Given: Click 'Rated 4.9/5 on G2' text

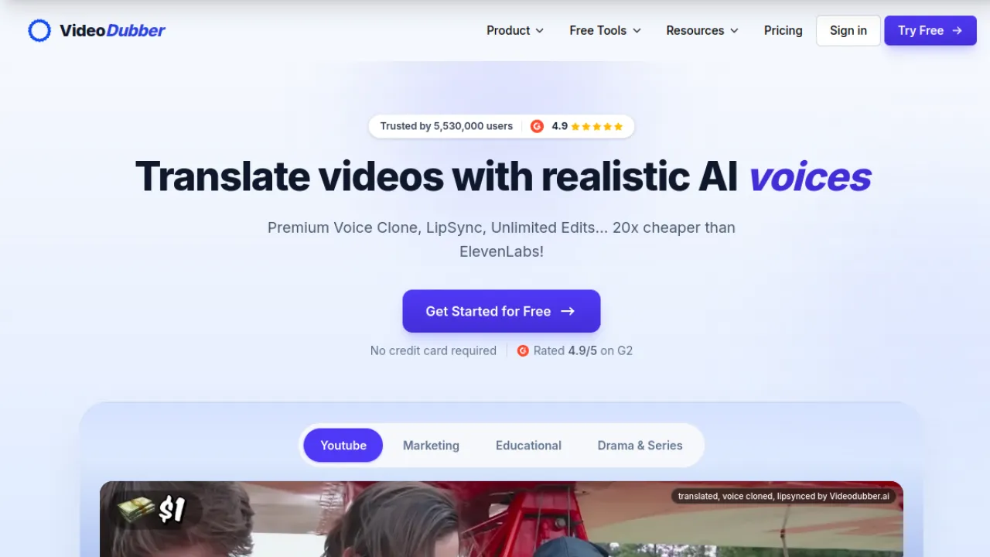Looking at the screenshot, I should coord(583,350).
